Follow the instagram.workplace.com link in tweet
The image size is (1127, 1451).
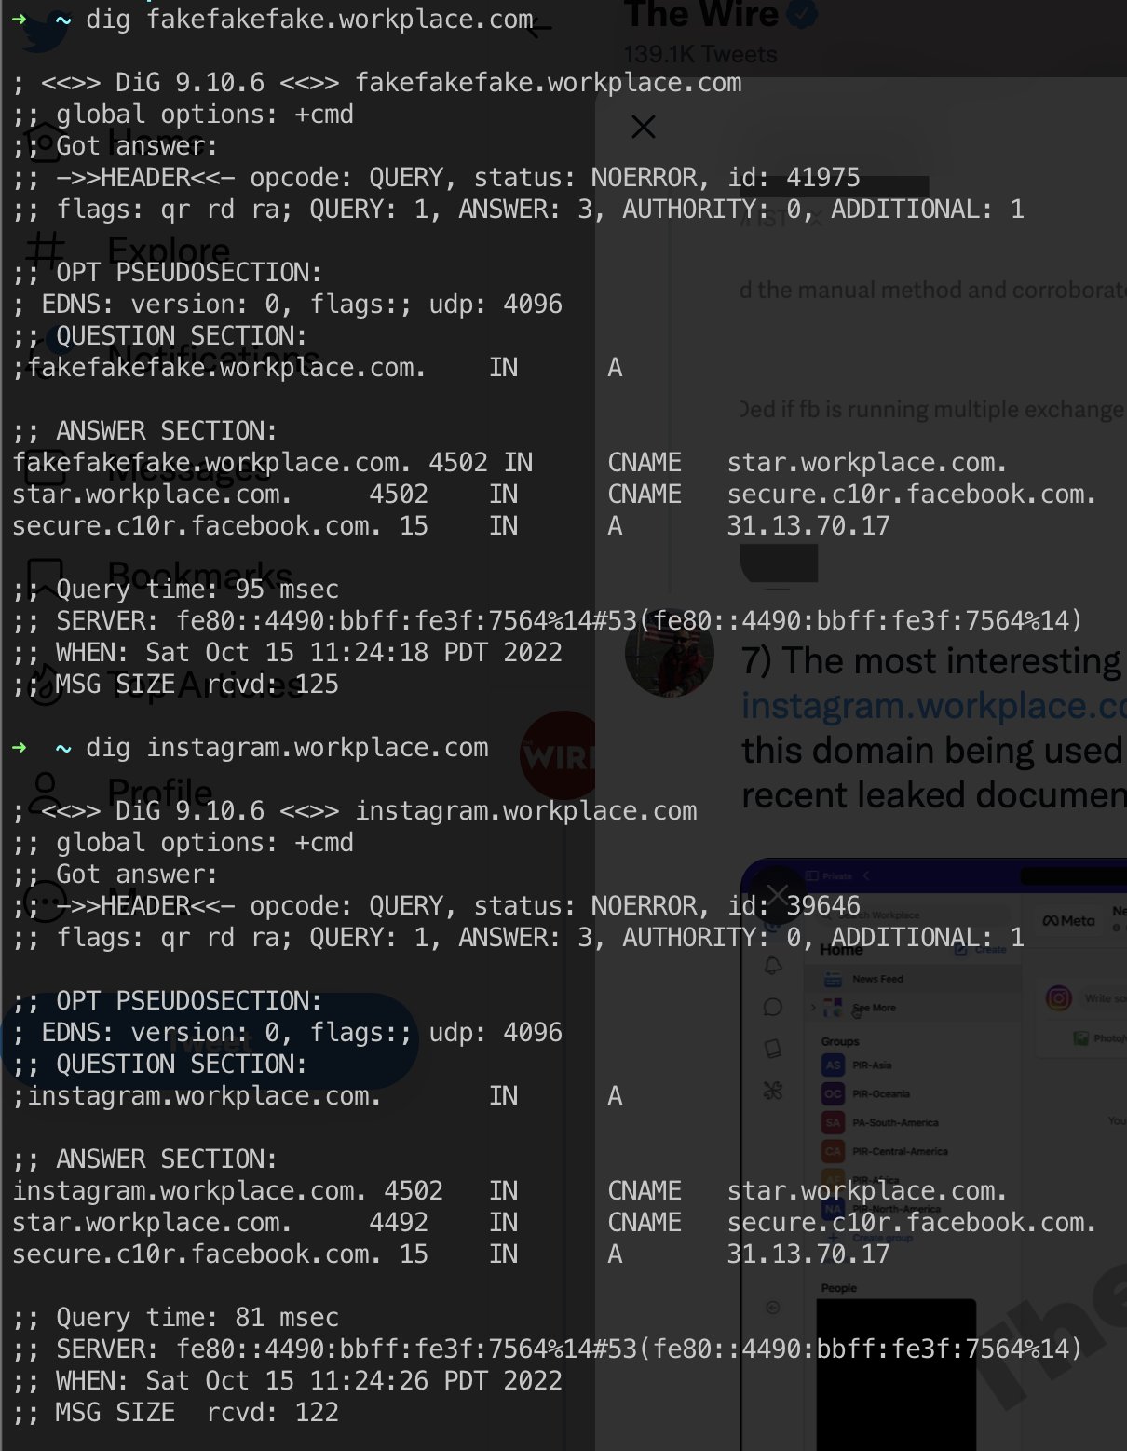coord(933,706)
